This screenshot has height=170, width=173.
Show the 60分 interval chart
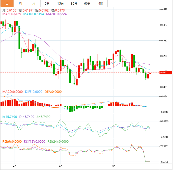(87, 3)
